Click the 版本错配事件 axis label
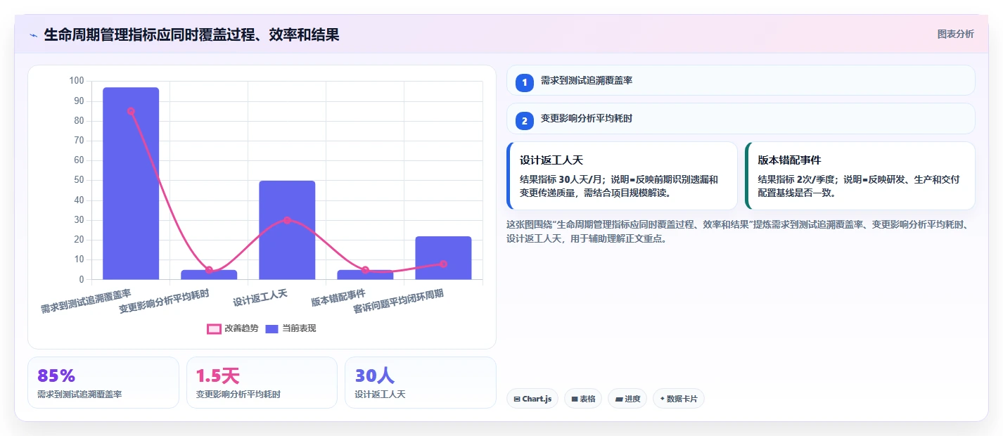The width and height of the screenshot is (1003, 436). [x=338, y=298]
